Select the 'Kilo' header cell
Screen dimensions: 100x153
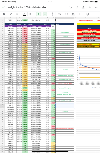click(47, 24)
